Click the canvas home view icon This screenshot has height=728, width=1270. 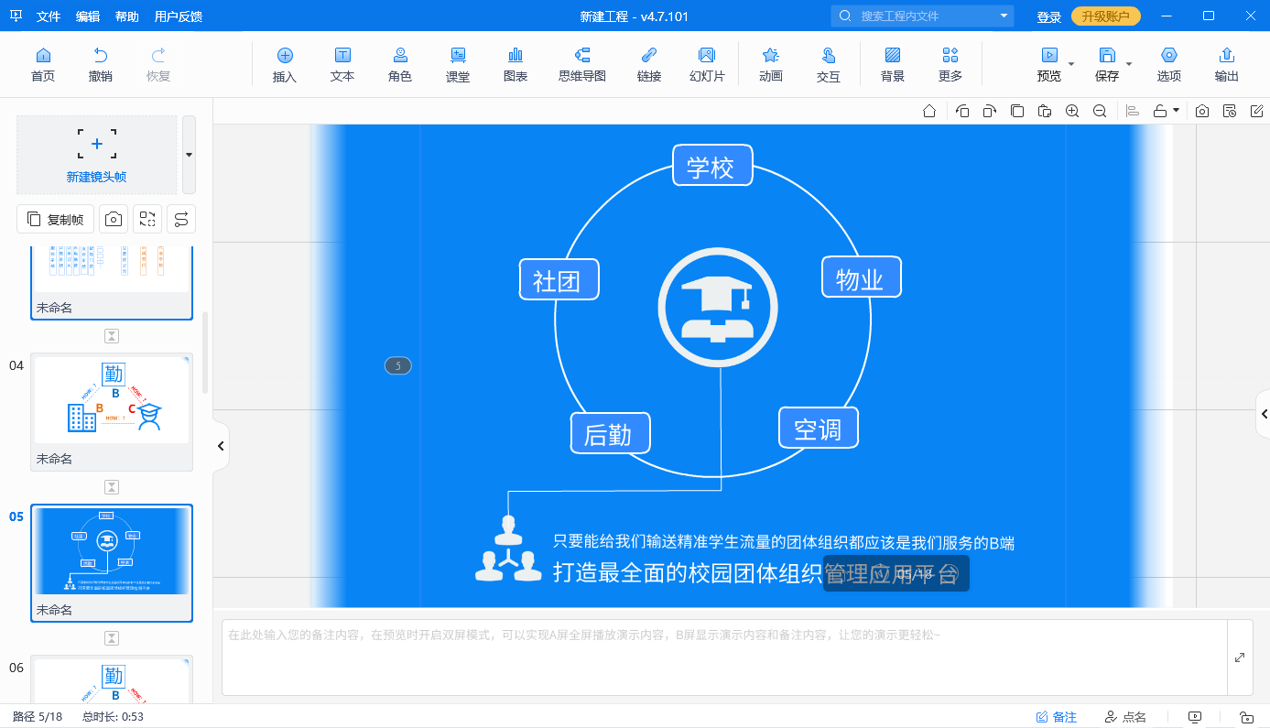pos(929,111)
